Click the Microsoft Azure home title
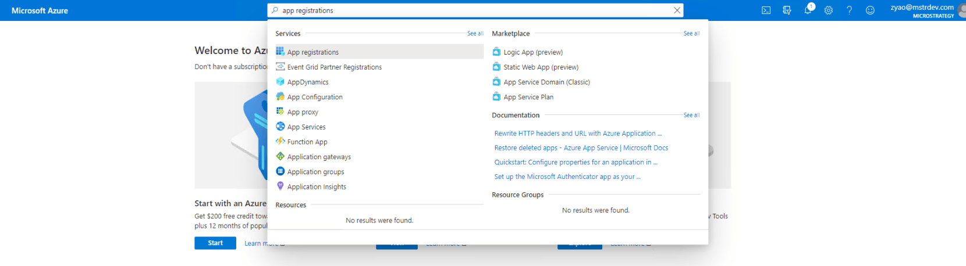Image resolution: width=966 pixels, height=266 pixels. click(x=40, y=10)
